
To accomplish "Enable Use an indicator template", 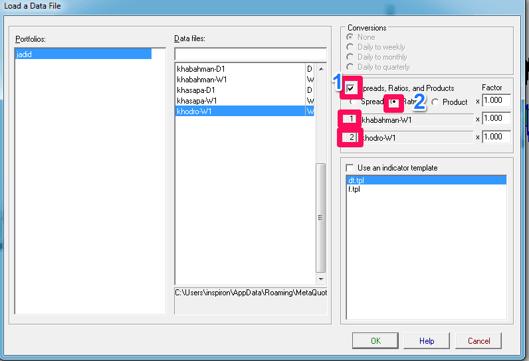I will coord(350,168).
